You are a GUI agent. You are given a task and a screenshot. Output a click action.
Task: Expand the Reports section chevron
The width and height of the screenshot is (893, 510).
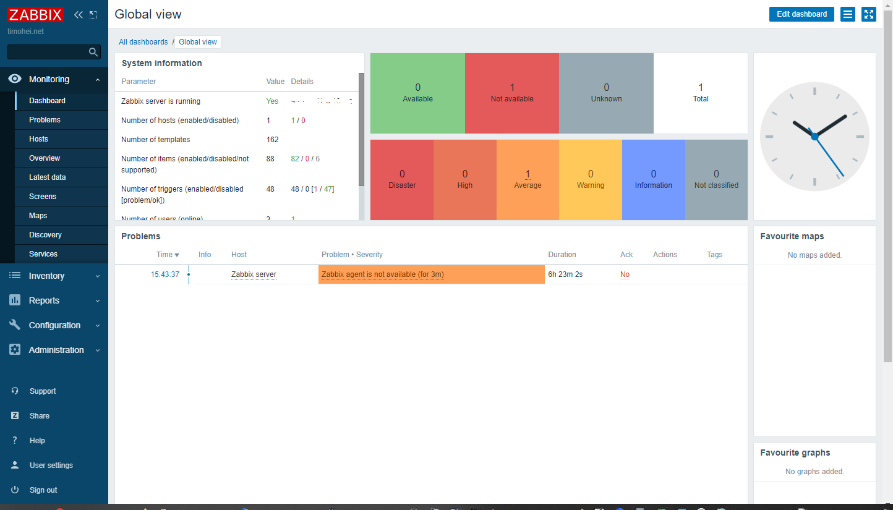click(x=98, y=301)
